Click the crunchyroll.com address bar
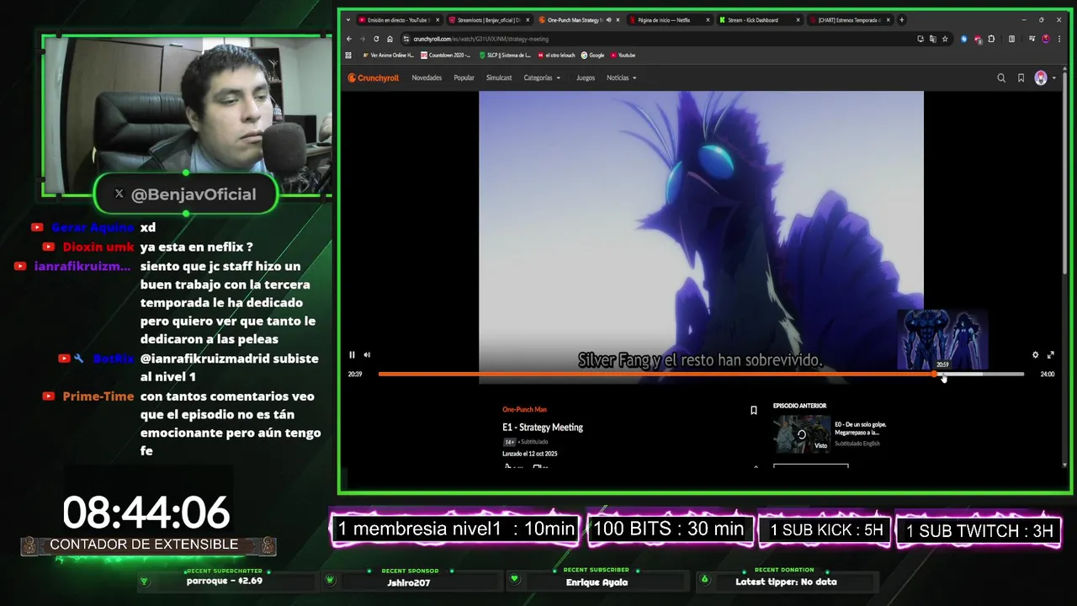This screenshot has width=1077, height=606. [x=656, y=39]
